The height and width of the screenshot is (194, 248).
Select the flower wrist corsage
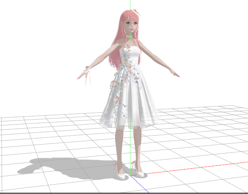tap(87, 68)
